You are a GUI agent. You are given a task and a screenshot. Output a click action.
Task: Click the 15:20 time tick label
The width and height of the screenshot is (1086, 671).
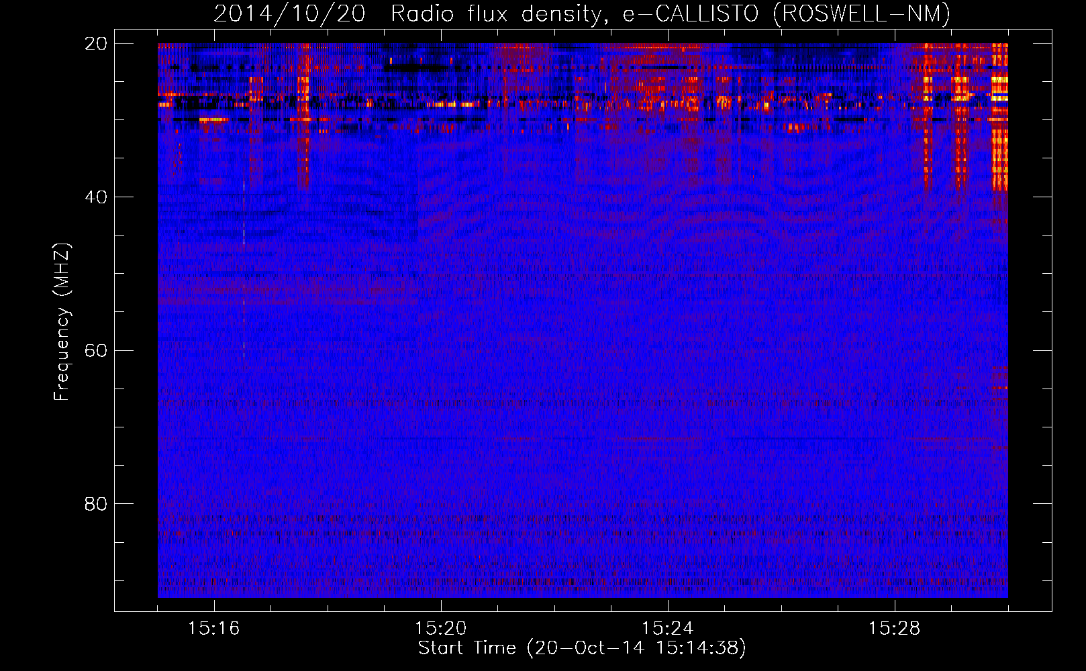click(x=440, y=629)
